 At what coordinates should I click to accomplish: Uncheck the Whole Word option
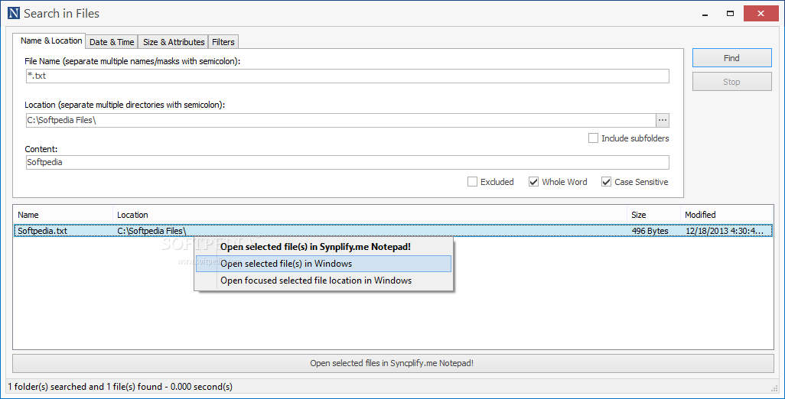tap(534, 181)
